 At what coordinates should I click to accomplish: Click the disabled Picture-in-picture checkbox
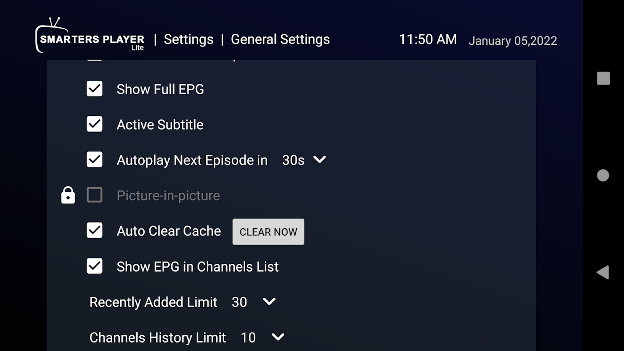(95, 195)
